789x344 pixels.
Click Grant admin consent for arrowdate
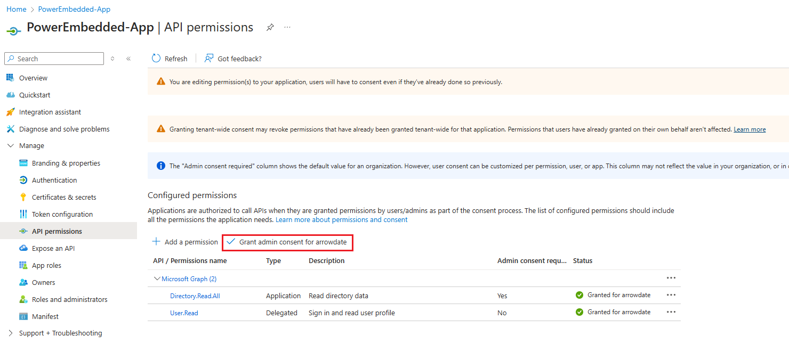[288, 242]
